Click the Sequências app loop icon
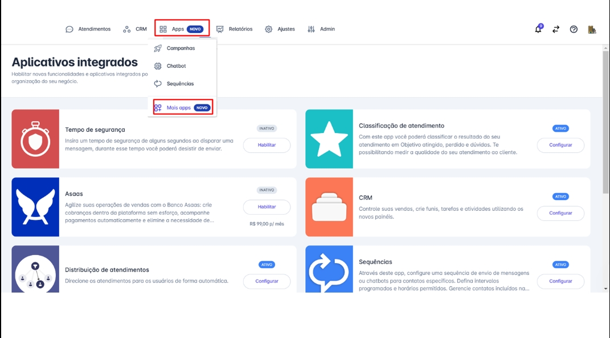This screenshot has height=338, width=610. [329, 270]
